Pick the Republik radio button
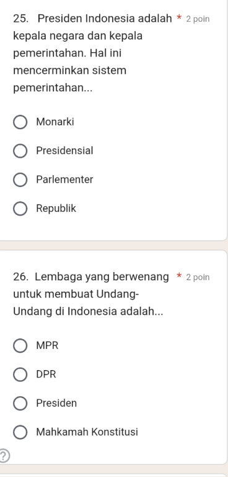Viewport: 228px width, 477px height. [20, 209]
